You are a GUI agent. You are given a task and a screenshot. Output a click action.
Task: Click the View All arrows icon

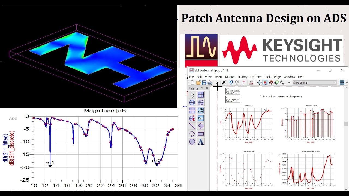point(259,82)
